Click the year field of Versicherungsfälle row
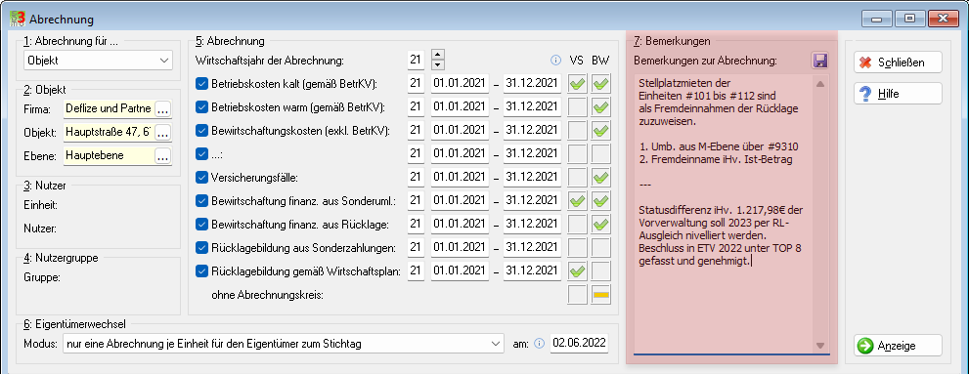Image resolution: width=969 pixels, height=374 pixels. click(x=416, y=177)
